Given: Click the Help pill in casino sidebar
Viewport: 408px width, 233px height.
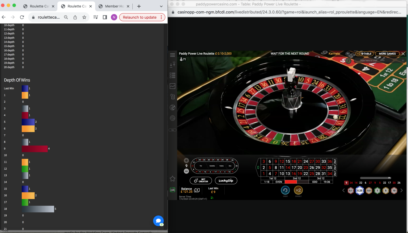Looking at the screenshot, I should click(172, 130).
